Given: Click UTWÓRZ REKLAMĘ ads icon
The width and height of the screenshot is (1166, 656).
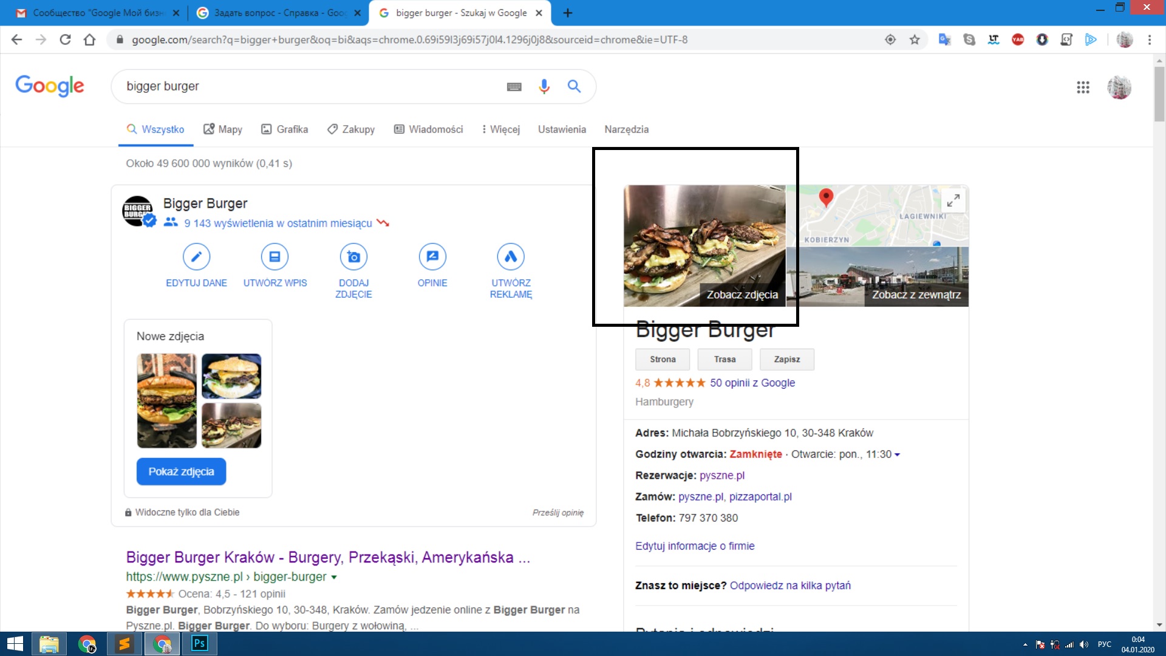Looking at the screenshot, I should [x=511, y=257].
